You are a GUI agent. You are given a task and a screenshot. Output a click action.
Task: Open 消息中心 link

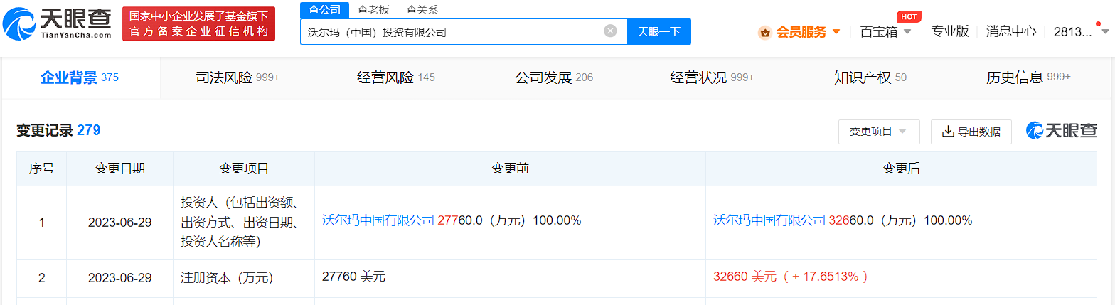pos(1010,31)
